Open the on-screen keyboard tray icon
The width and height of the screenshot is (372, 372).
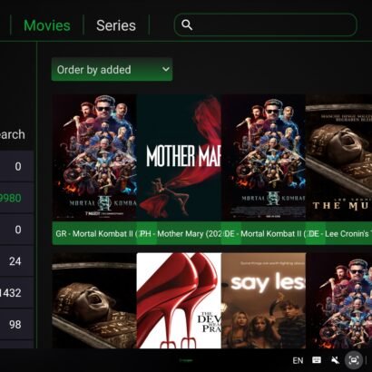point(317,360)
